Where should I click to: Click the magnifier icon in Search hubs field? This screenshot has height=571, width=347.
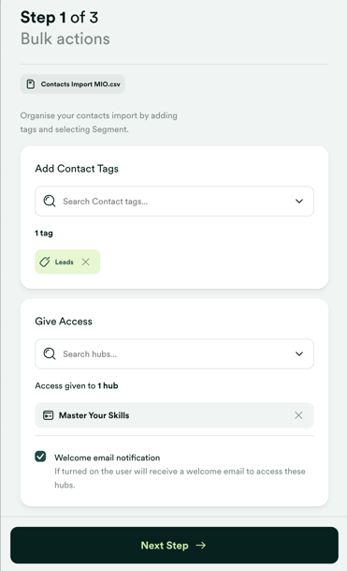(50, 353)
